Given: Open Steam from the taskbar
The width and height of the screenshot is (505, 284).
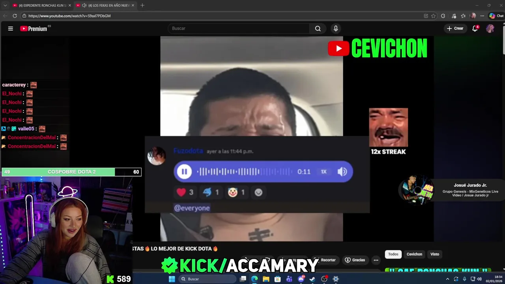Looking at the screenshot, I should click(x=312, y=279).
